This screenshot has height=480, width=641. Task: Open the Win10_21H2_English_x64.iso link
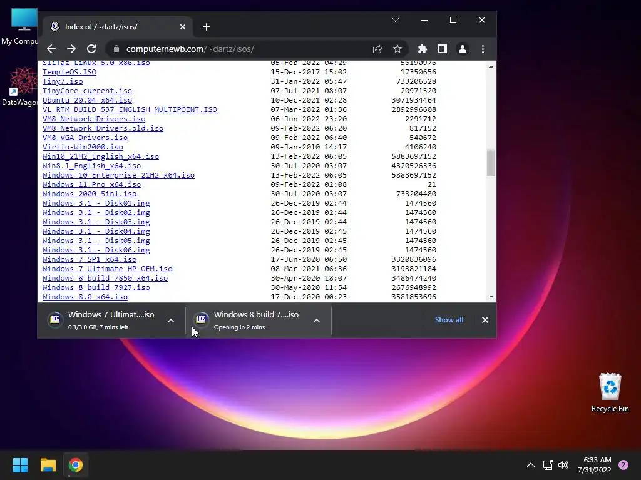tap(101, 156)
